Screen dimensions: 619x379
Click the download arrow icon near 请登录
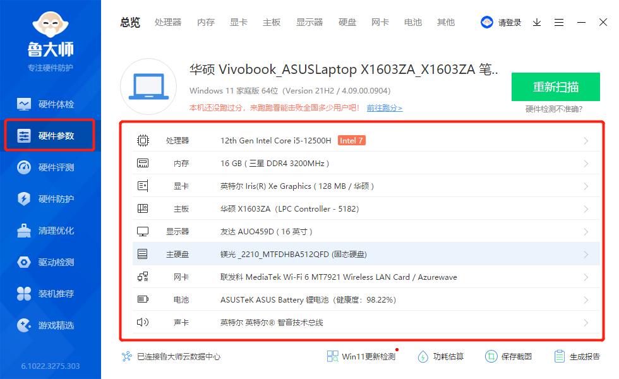point(536,21)
